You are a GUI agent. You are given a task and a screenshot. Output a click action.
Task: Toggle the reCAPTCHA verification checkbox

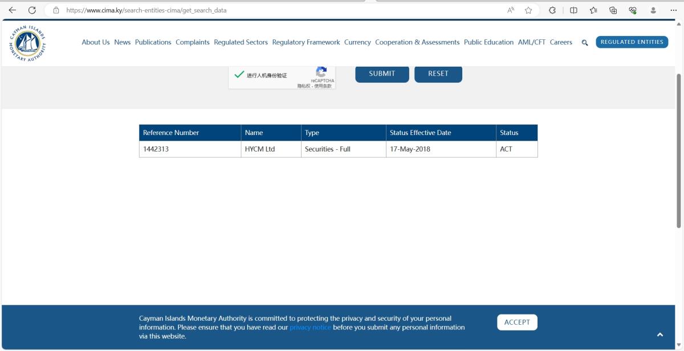(x=239, y=75)
